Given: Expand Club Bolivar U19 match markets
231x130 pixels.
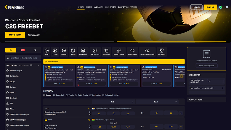Looking at the screenshot, I should tap(181, 127).
